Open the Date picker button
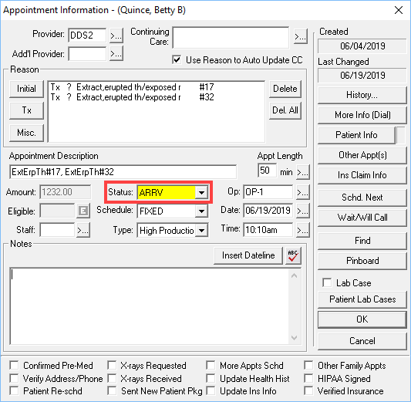 303,211
